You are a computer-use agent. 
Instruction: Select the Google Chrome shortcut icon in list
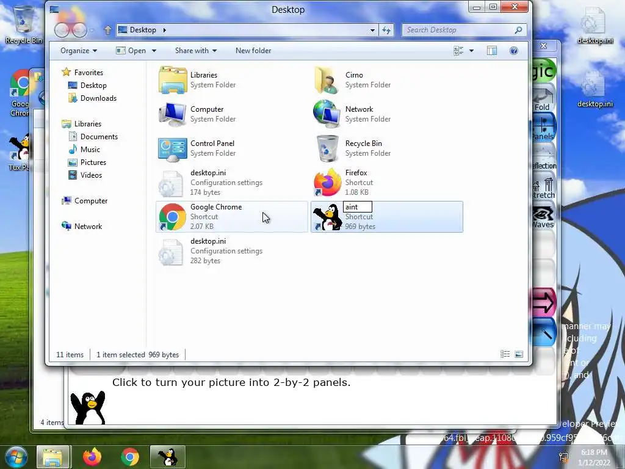click(x=173, y=217)
